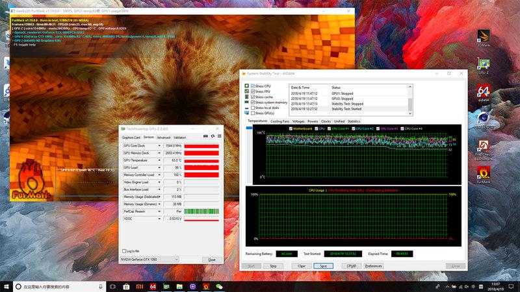Open Video Engine Load sensor dropdown
This screenshot has height=292, width=520.
(x=159, y=182)
